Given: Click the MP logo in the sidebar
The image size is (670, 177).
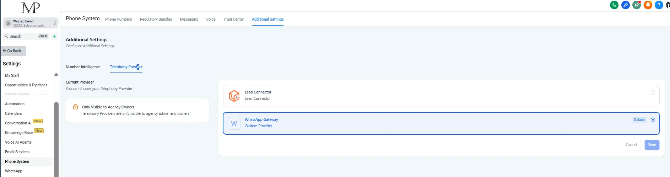Looking at the screenshot, I should point(31,8).
